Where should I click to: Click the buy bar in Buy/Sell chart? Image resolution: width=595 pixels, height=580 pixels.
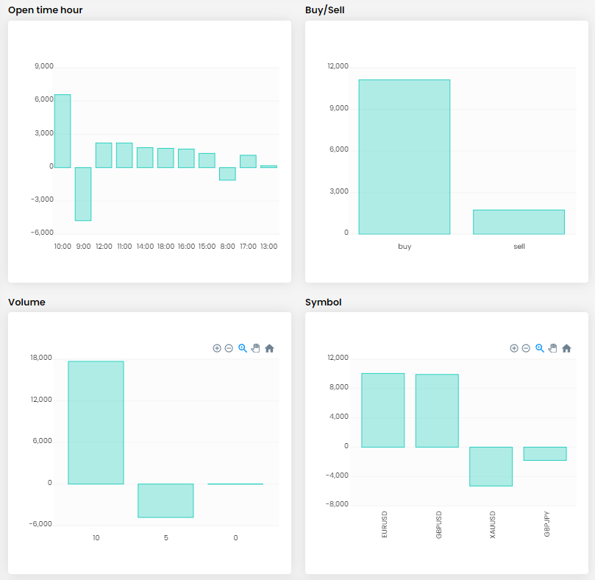[404, 157]
